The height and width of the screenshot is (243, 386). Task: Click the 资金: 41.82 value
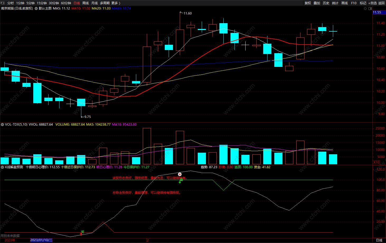pos(262,167)
